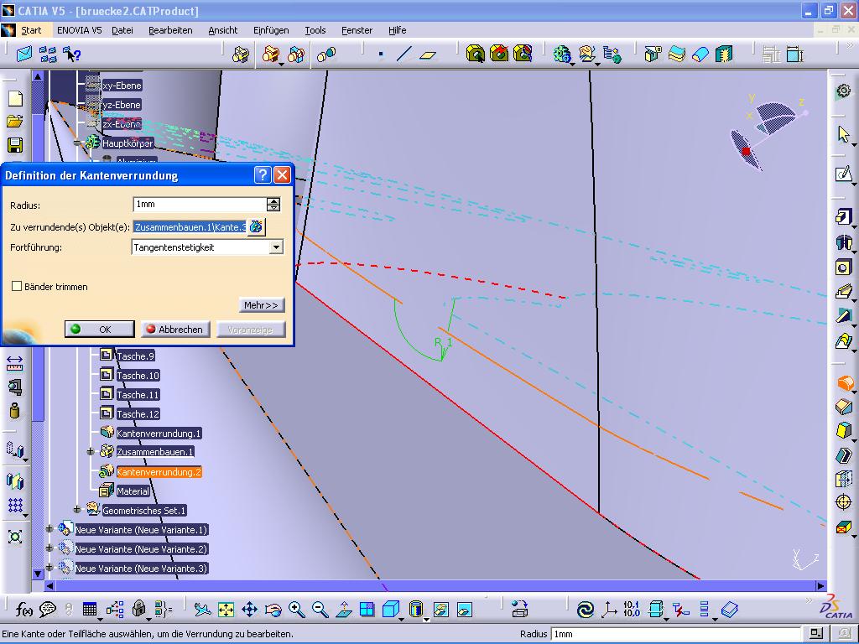Click the dialog's question mark help button
The image size is (859, 644).
tap(263, 174)
